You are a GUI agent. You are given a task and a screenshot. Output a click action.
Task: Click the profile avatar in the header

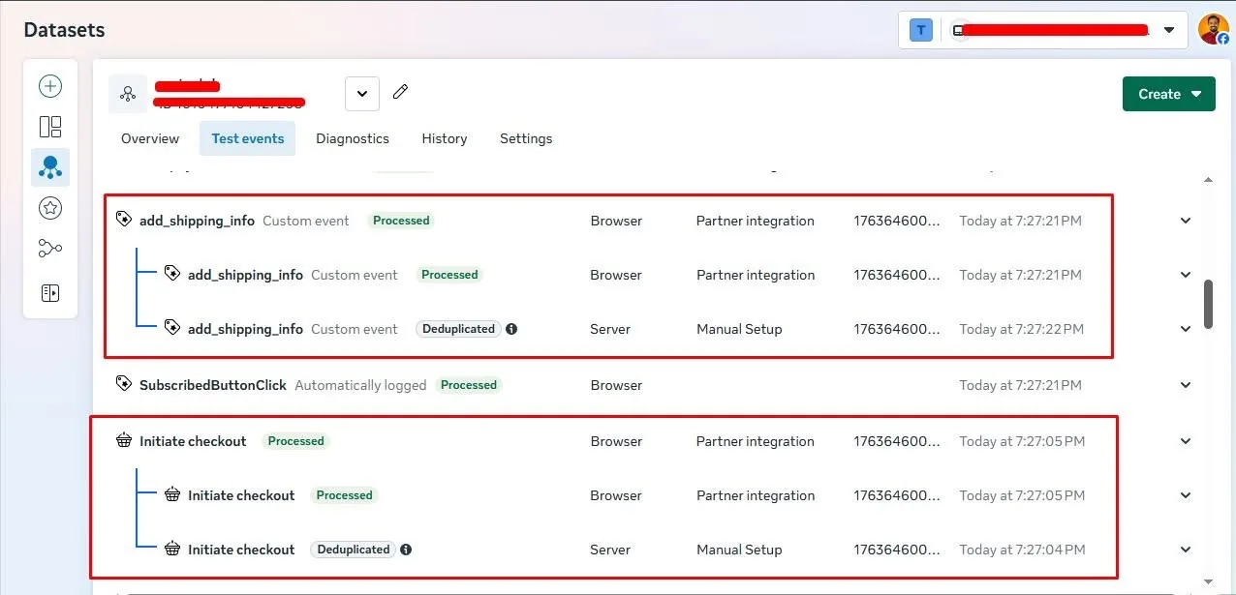tap(1214, 29)
